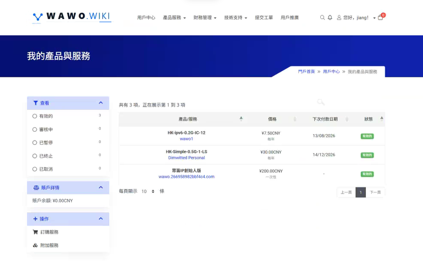This screenshot has height=271, width=423.
Task: Select the 有效的 filter radio button
Action: coord(35,116)
